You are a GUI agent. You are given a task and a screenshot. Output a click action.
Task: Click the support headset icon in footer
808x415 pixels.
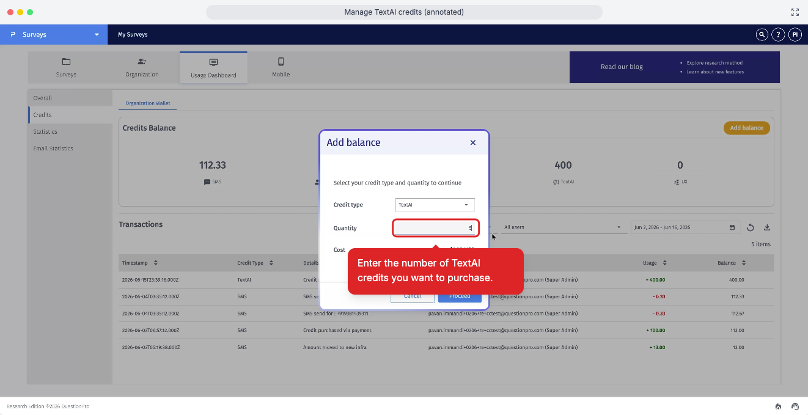795,406
